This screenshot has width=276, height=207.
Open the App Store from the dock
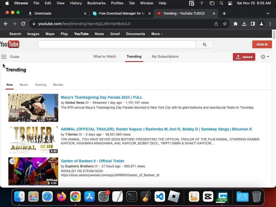pyautogui.click(x=89, y=196)
